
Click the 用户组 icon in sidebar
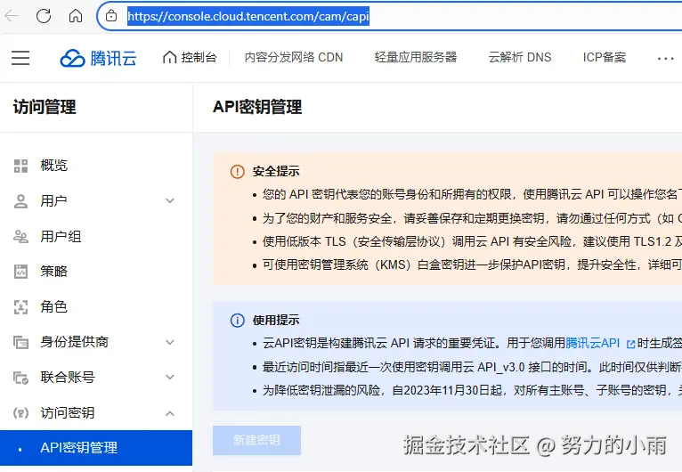pyautogui.click(x=20, y=237)
